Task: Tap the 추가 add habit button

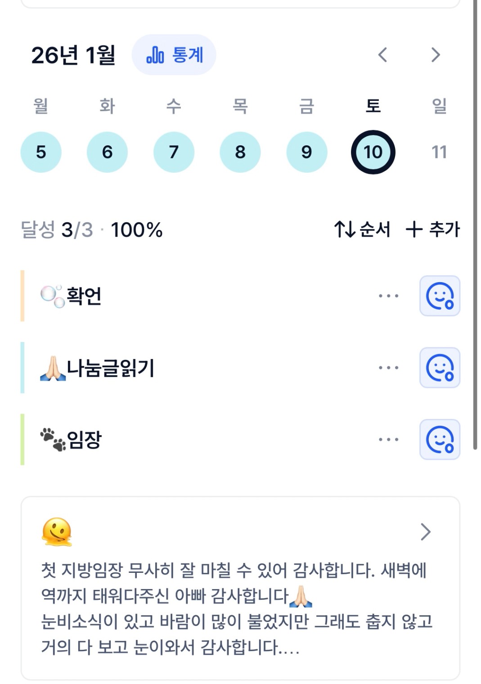Action: (433, 229)
